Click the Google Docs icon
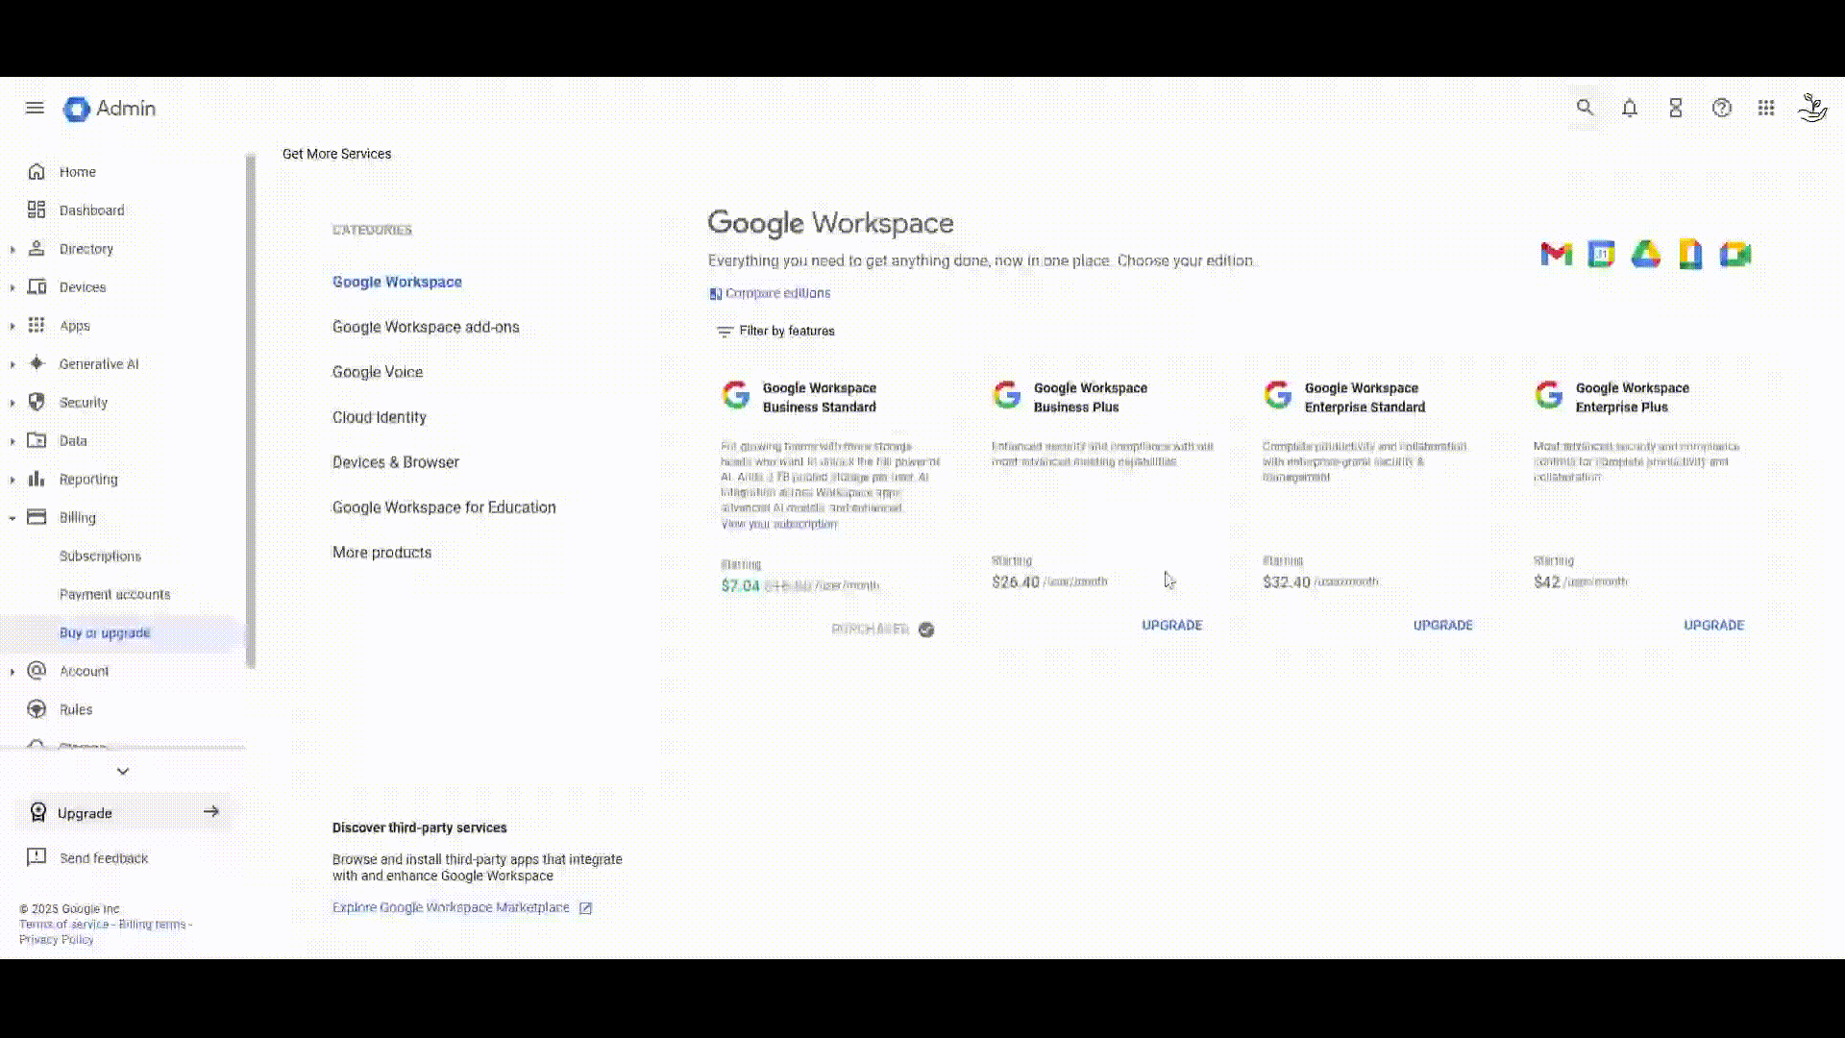Screen dimensions: 1845x1038 pos(1690,255)
